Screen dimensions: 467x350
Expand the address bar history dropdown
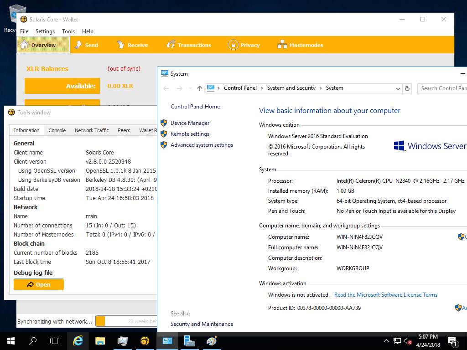click(398, 88)
